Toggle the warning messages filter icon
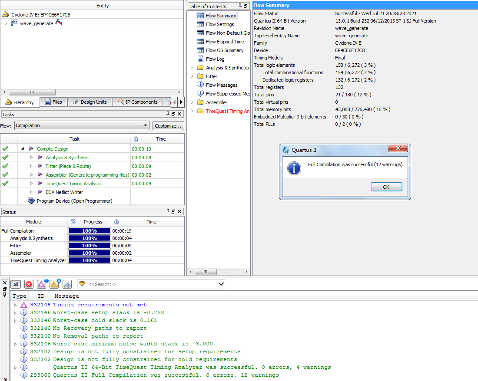 54,284
